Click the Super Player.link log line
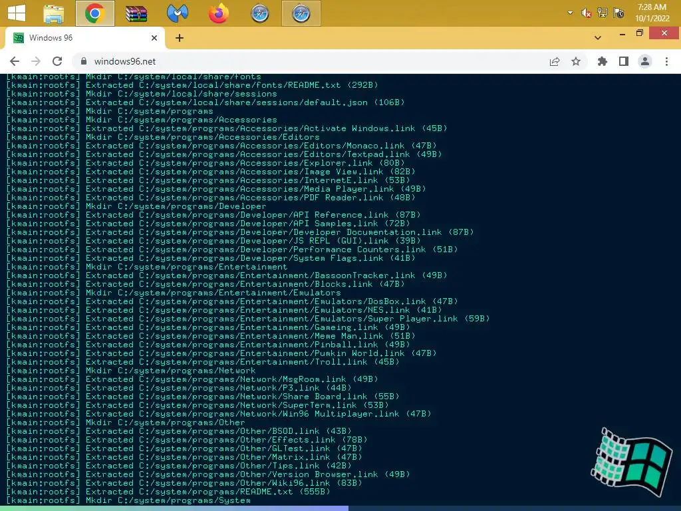The height and width of the screenshot is (511, 681). pyautogui.click(x=248, y=319)
